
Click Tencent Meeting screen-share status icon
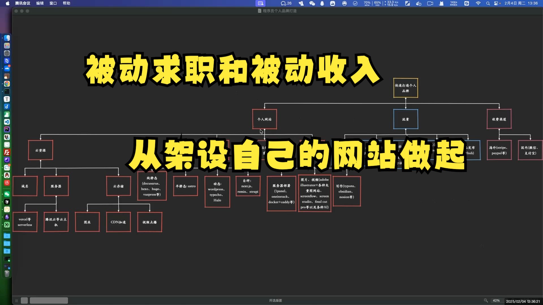tap(260, 3)
